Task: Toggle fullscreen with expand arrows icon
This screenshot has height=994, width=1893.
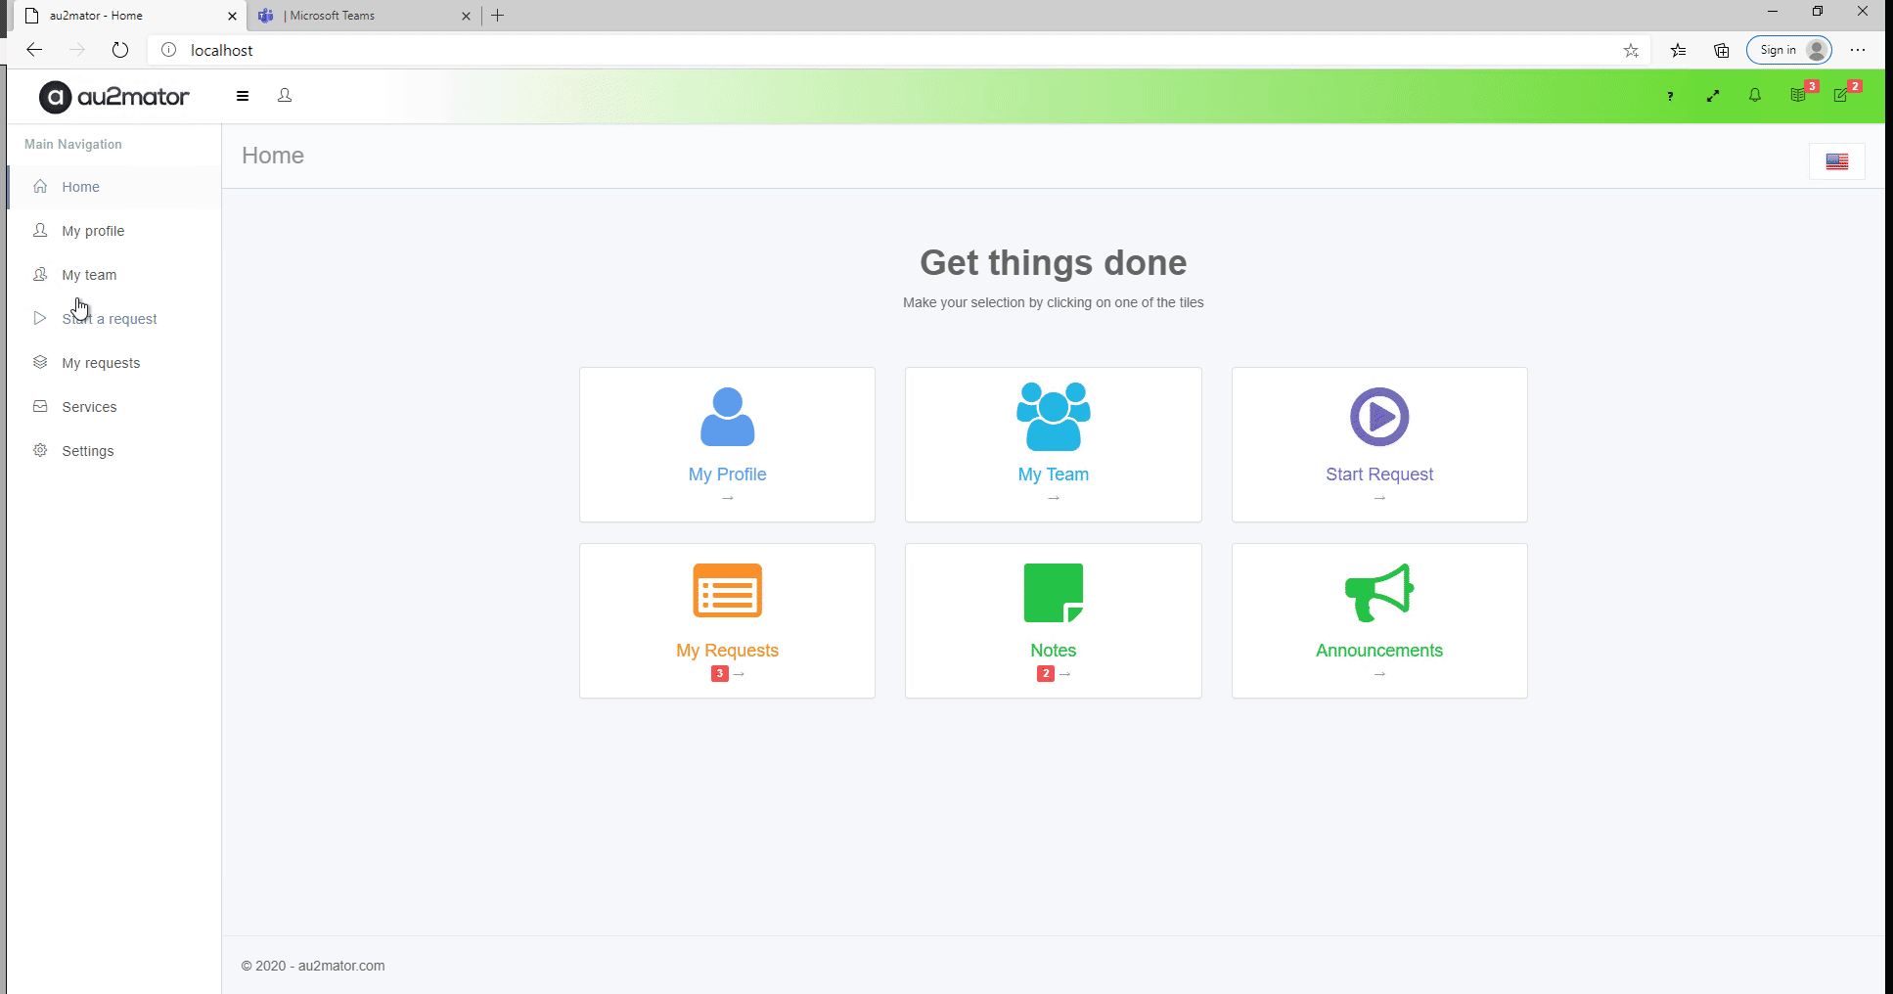Action: 1713,96
